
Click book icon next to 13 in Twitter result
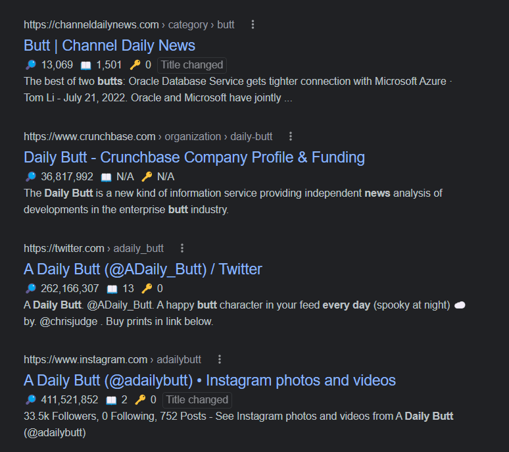[x=112, y=289]
